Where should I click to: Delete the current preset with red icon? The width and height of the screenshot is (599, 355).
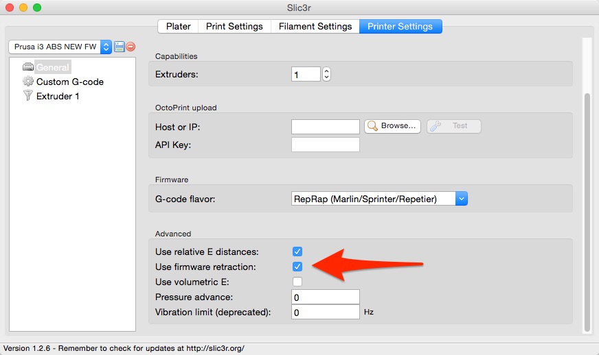click(x=131, y=47)
